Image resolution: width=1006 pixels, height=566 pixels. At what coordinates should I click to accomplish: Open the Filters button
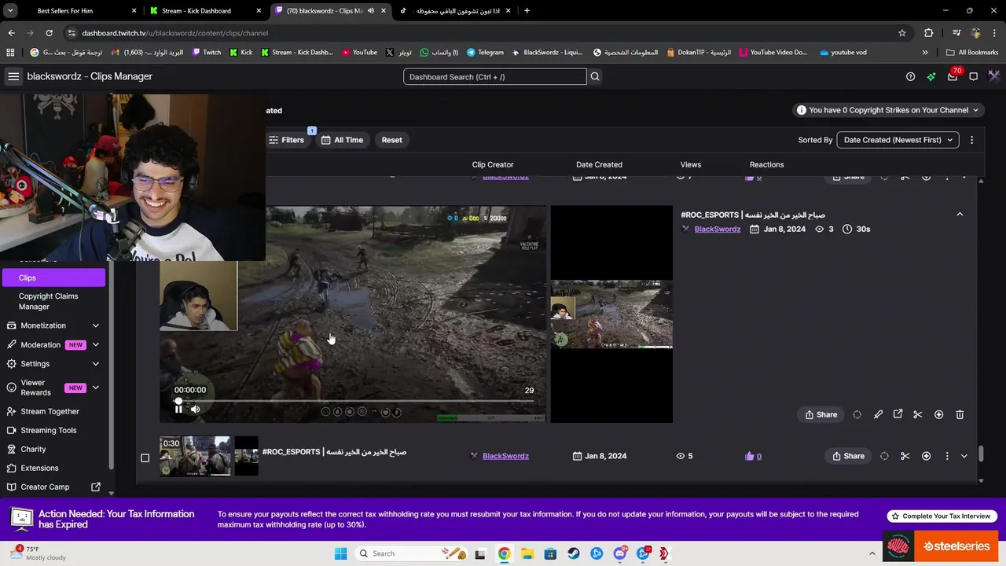point(287,140)
